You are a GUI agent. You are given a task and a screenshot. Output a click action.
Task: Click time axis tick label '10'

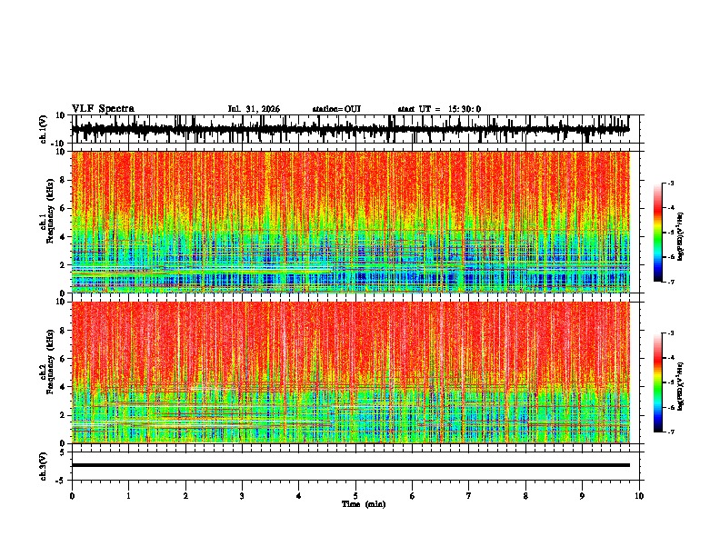[639, 496]
